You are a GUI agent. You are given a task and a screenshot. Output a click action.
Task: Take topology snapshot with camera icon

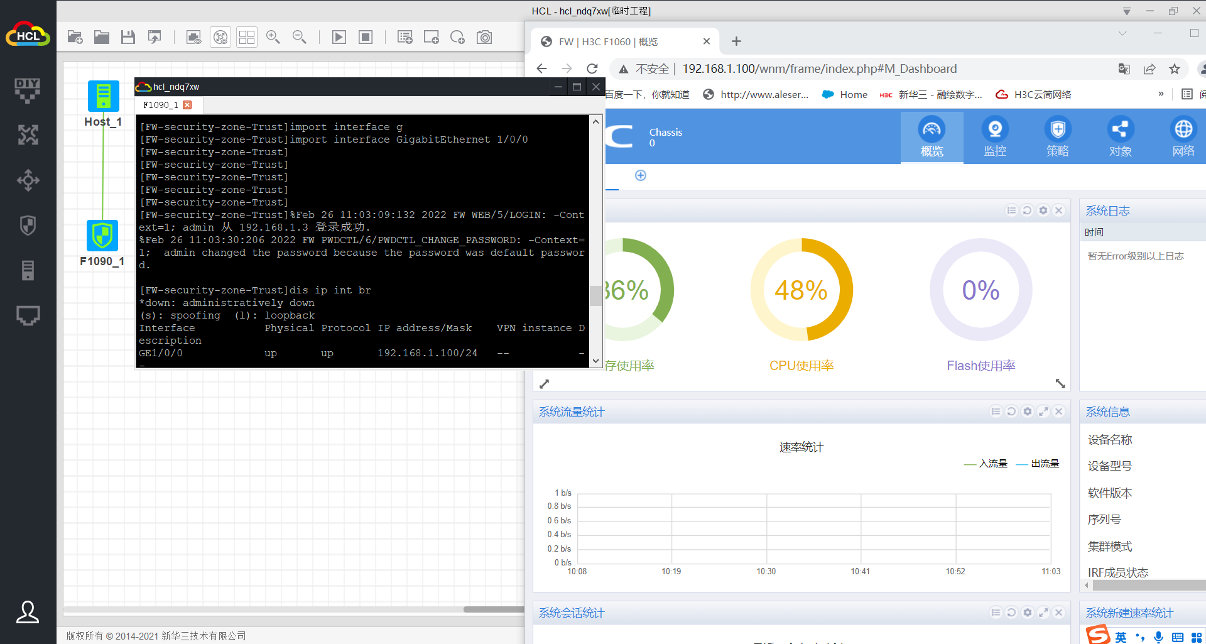[484, 37]
